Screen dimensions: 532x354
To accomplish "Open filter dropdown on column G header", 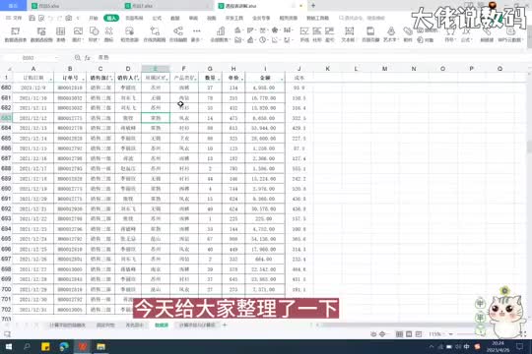I will point(219,79).
